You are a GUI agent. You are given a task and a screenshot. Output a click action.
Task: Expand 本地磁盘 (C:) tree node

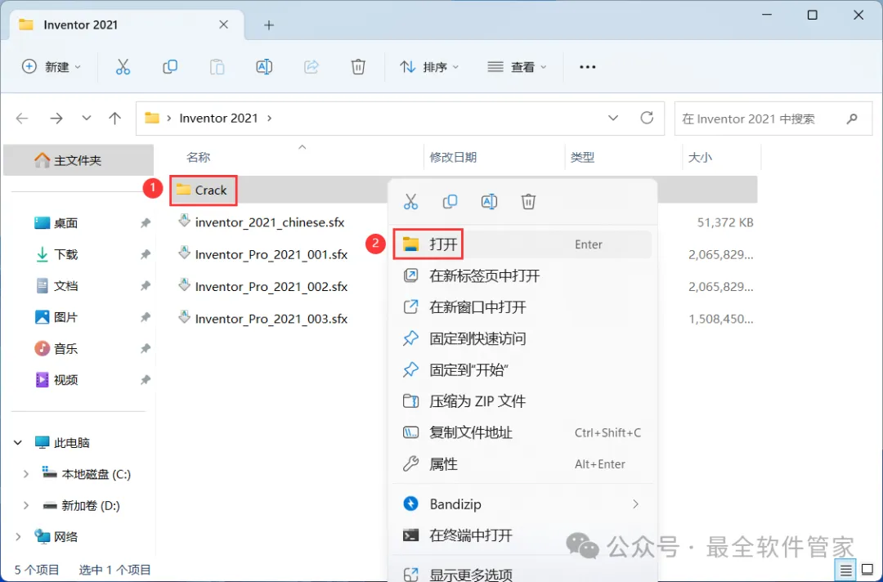(26, 474)
